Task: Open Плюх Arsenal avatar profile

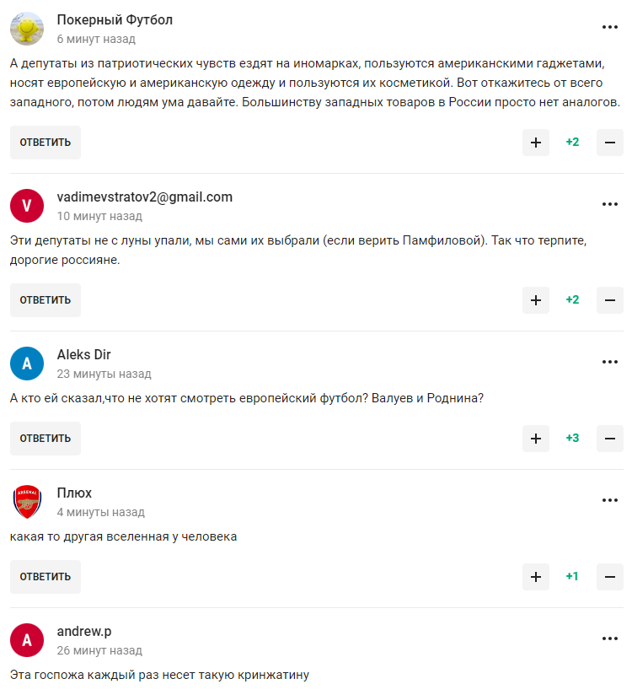Action: [27, 502]
